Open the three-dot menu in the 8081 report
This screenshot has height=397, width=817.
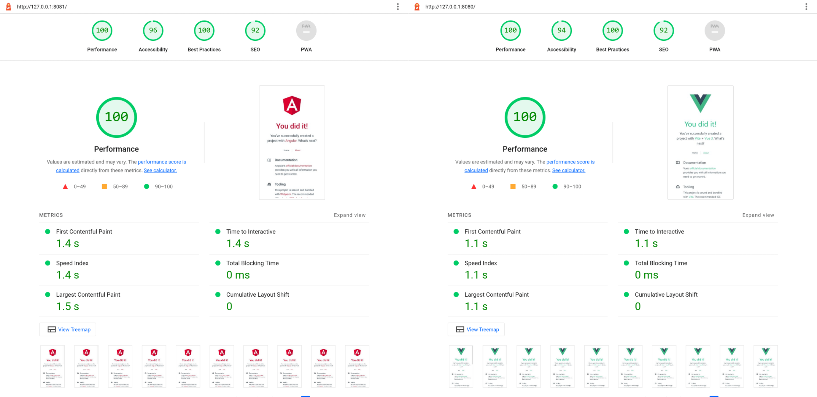click(398, 7)
